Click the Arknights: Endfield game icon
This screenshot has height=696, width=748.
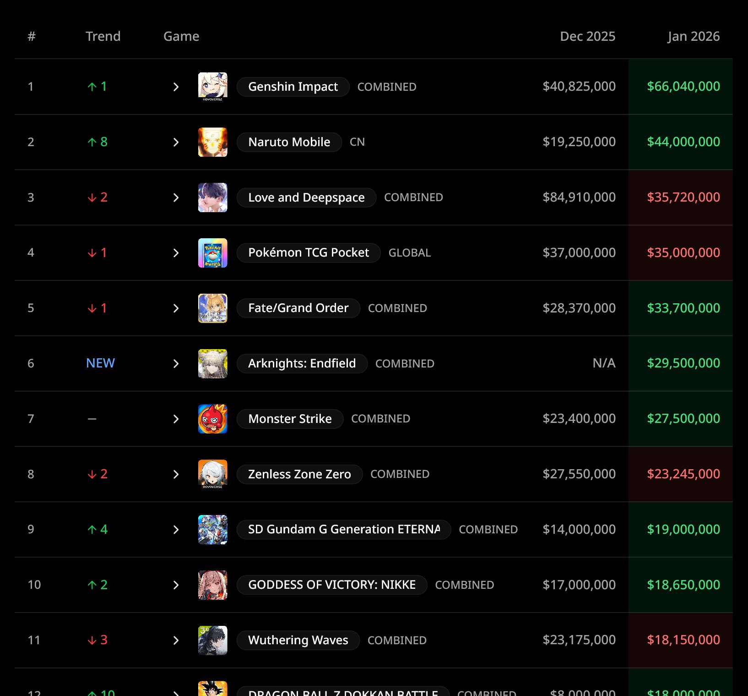pos(212,364)
